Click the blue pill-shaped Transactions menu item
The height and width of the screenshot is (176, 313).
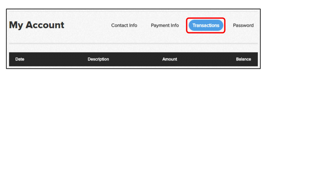click(206, 25)
